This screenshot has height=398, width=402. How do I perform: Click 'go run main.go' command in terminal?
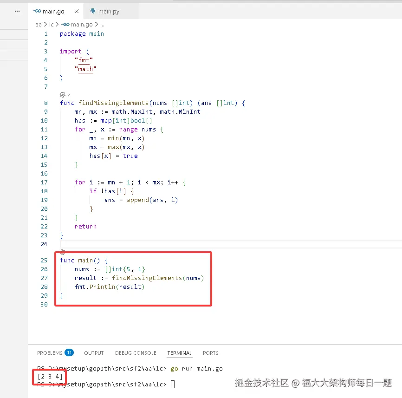point(197,369)
